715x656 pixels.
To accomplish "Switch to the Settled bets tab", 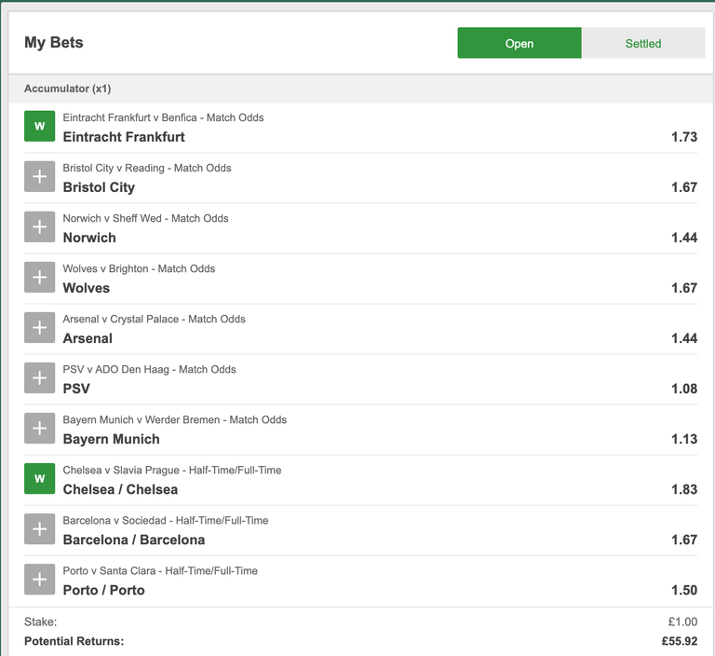I will (643, 43).
